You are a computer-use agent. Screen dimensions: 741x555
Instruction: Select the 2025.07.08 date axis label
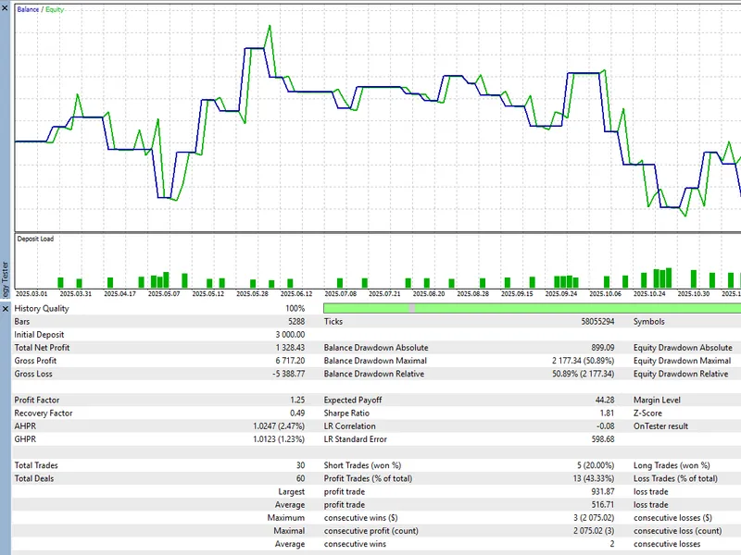point(340,293)
